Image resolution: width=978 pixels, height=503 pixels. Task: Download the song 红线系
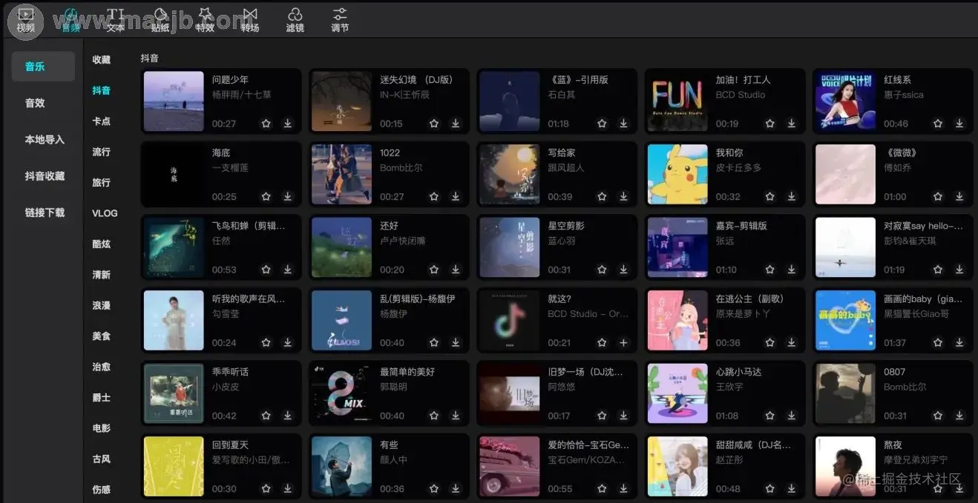(x=959, y=124)
